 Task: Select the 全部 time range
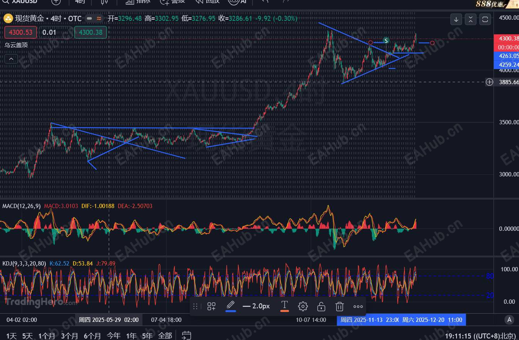165,336
